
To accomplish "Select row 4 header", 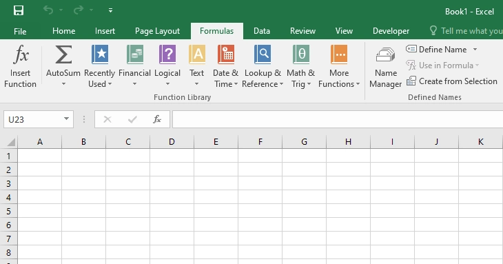I will (9, 197).
